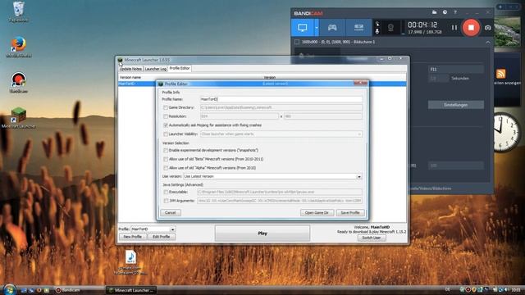Enable experimental development snapshots checkbox
This screenshot has height=295, width=525.
pos(166,151)
